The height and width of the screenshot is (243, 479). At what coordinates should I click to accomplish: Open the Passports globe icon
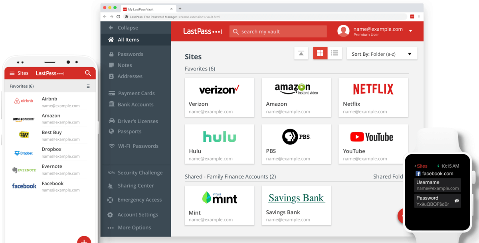coord(111,131)
